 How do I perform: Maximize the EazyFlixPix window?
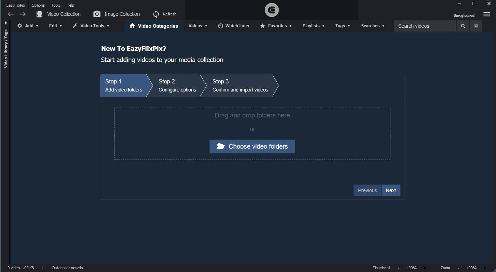click(x=474, y=4)
